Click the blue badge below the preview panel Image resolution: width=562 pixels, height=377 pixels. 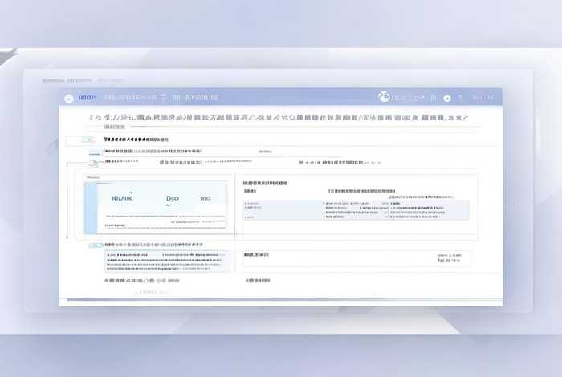pyautogui.click(x=96, y=243)
